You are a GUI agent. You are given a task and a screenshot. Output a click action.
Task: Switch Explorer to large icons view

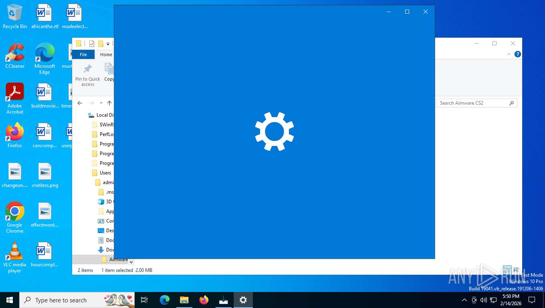516,270
